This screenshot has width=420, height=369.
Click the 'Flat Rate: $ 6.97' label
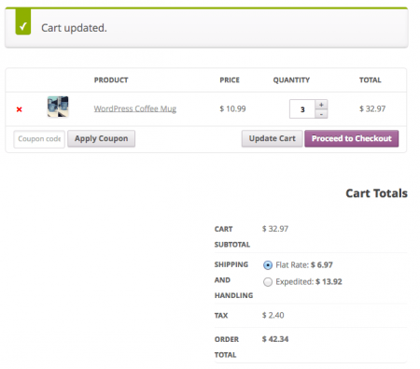click(x=304, y=265)
